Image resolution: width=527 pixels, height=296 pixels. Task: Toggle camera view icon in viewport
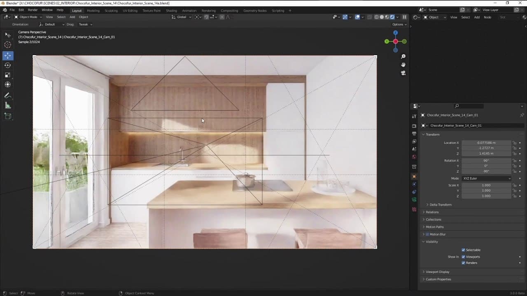pyautogui.click(x=403, y=73)
